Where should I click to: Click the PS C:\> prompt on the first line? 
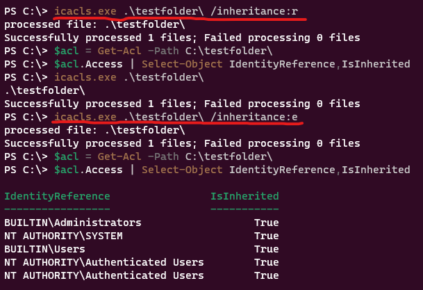click(25, 11)
